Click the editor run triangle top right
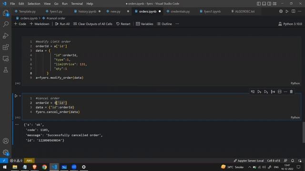The height and width of the screenshot is (171, 305). click(x=287, y=11)
